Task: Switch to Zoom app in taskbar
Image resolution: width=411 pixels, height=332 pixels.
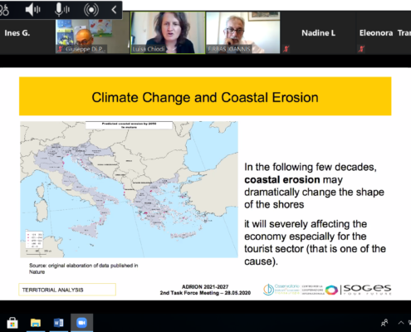Action: point(81,323)
